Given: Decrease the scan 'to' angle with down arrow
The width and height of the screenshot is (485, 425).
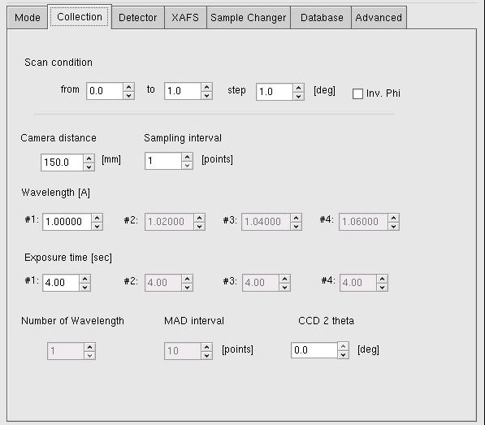Looking at the screenshot, I should point(206,95).
